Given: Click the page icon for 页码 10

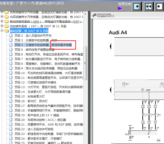Looking at the screenshot, I should [x=11, y=73].
